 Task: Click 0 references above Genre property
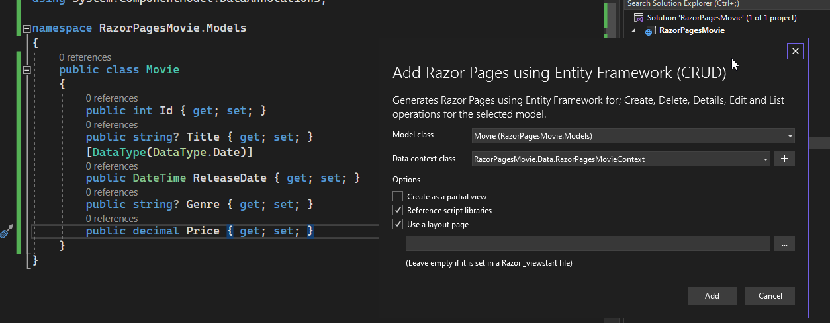(x=112, y=192)
